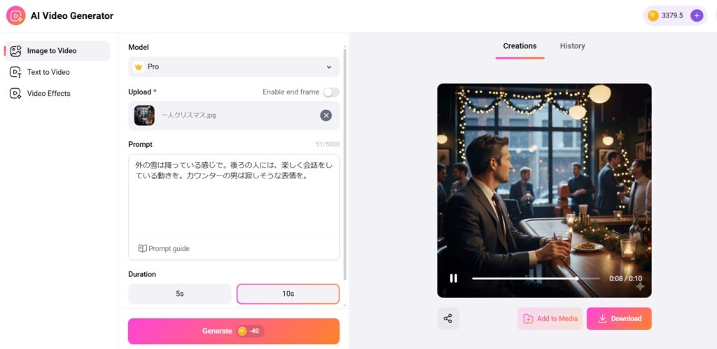Image resolution: width=717 pixels, height=349 pixels.
Task: Switch to the Creations tab
Action: [x=520, y=46]
